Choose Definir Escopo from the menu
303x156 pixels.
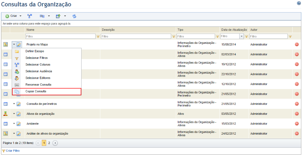tap(47, 51)
